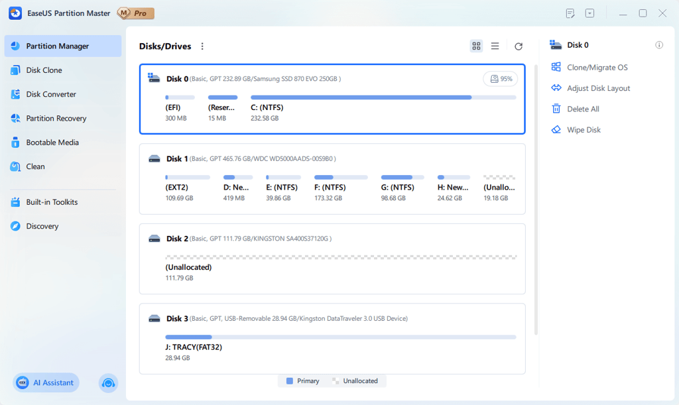Viewport: 679px width, 405px height.
Task: Click the Built-in Toolkits toolbox icon
Action: click(x=15, y=202)
